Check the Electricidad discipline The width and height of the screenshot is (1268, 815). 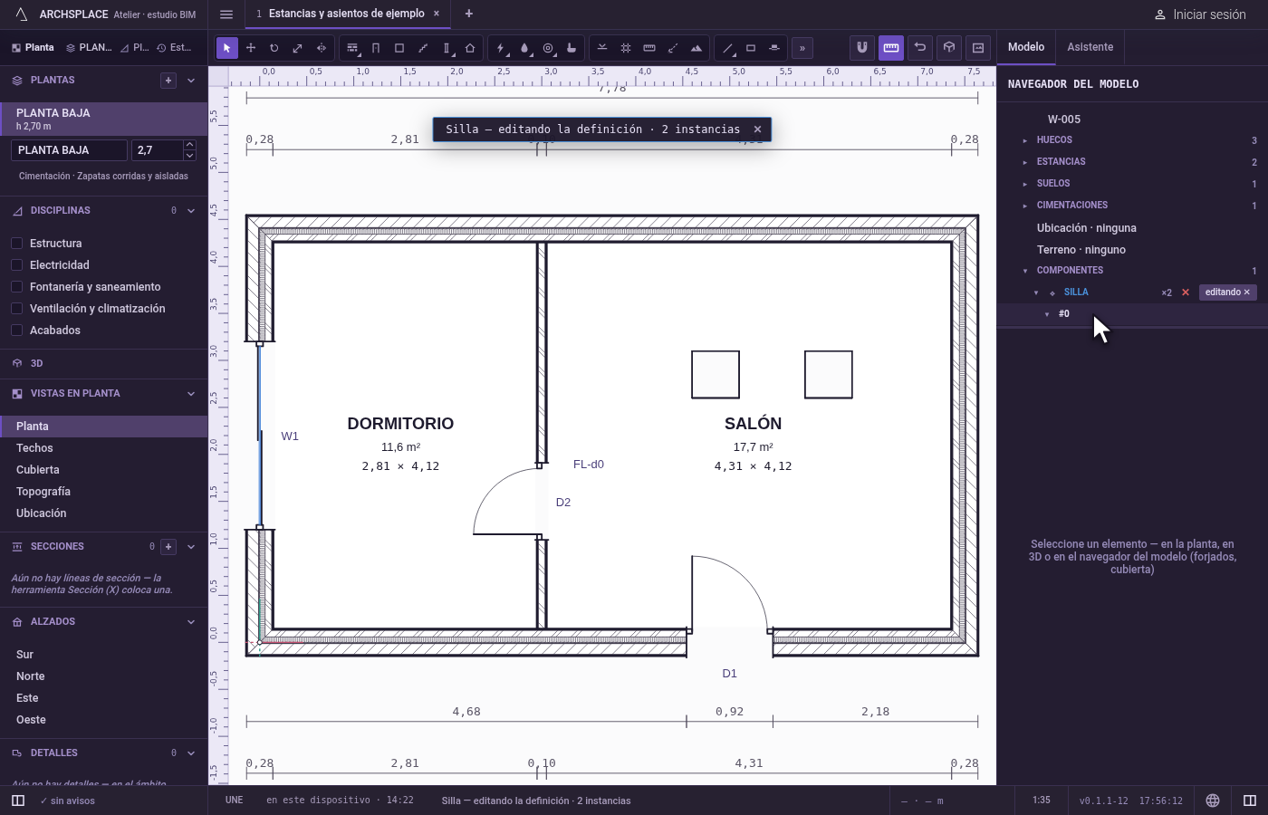click(x=16, y=265)
